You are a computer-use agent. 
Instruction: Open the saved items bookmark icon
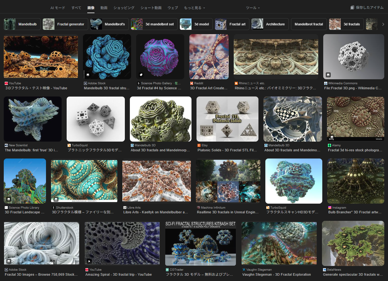pyautogui.click(x=352, y=8)
